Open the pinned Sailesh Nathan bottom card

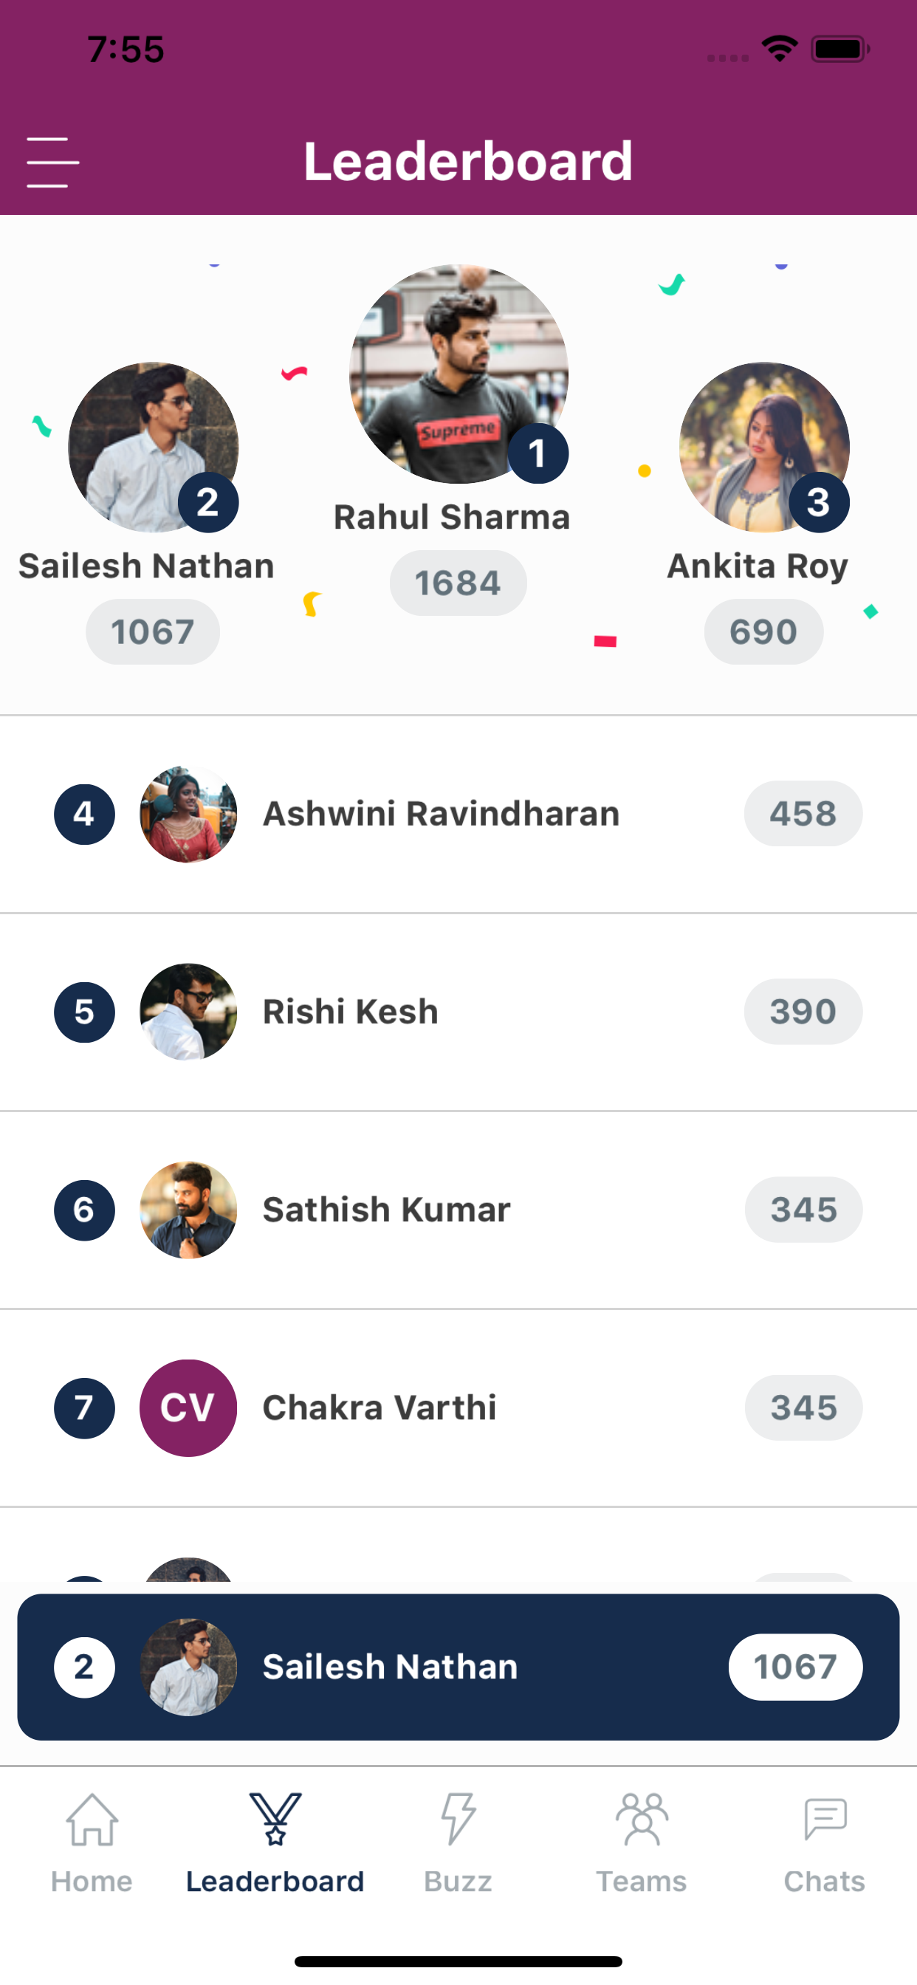click(458, 1667)
